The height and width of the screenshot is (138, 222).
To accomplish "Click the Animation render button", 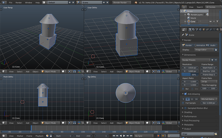I will click(199, 45).
